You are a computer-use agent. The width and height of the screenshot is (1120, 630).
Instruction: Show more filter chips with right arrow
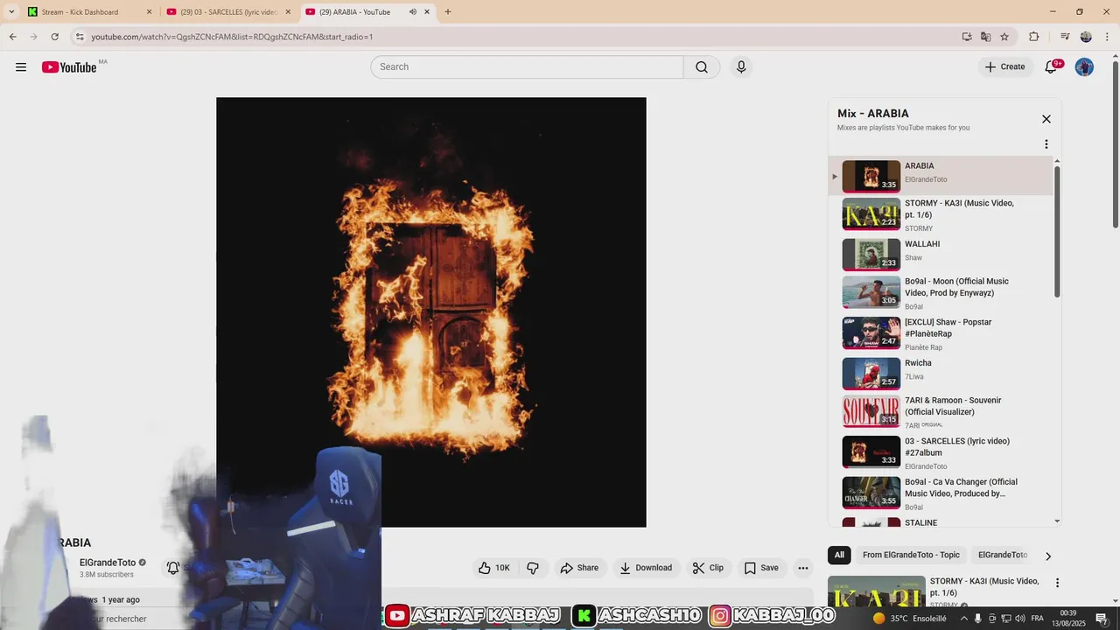(x=1048, y=556)
